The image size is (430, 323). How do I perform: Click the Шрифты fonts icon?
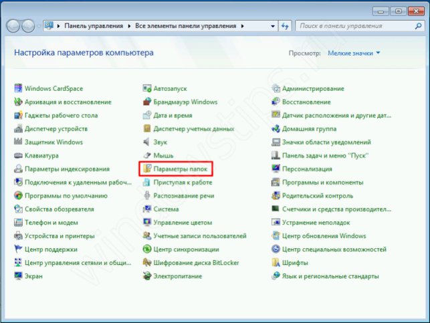click(276, 262)
